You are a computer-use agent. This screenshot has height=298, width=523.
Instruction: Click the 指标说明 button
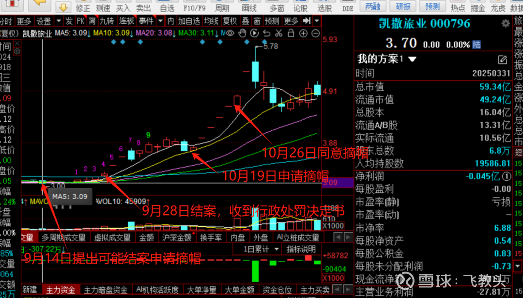301,249
